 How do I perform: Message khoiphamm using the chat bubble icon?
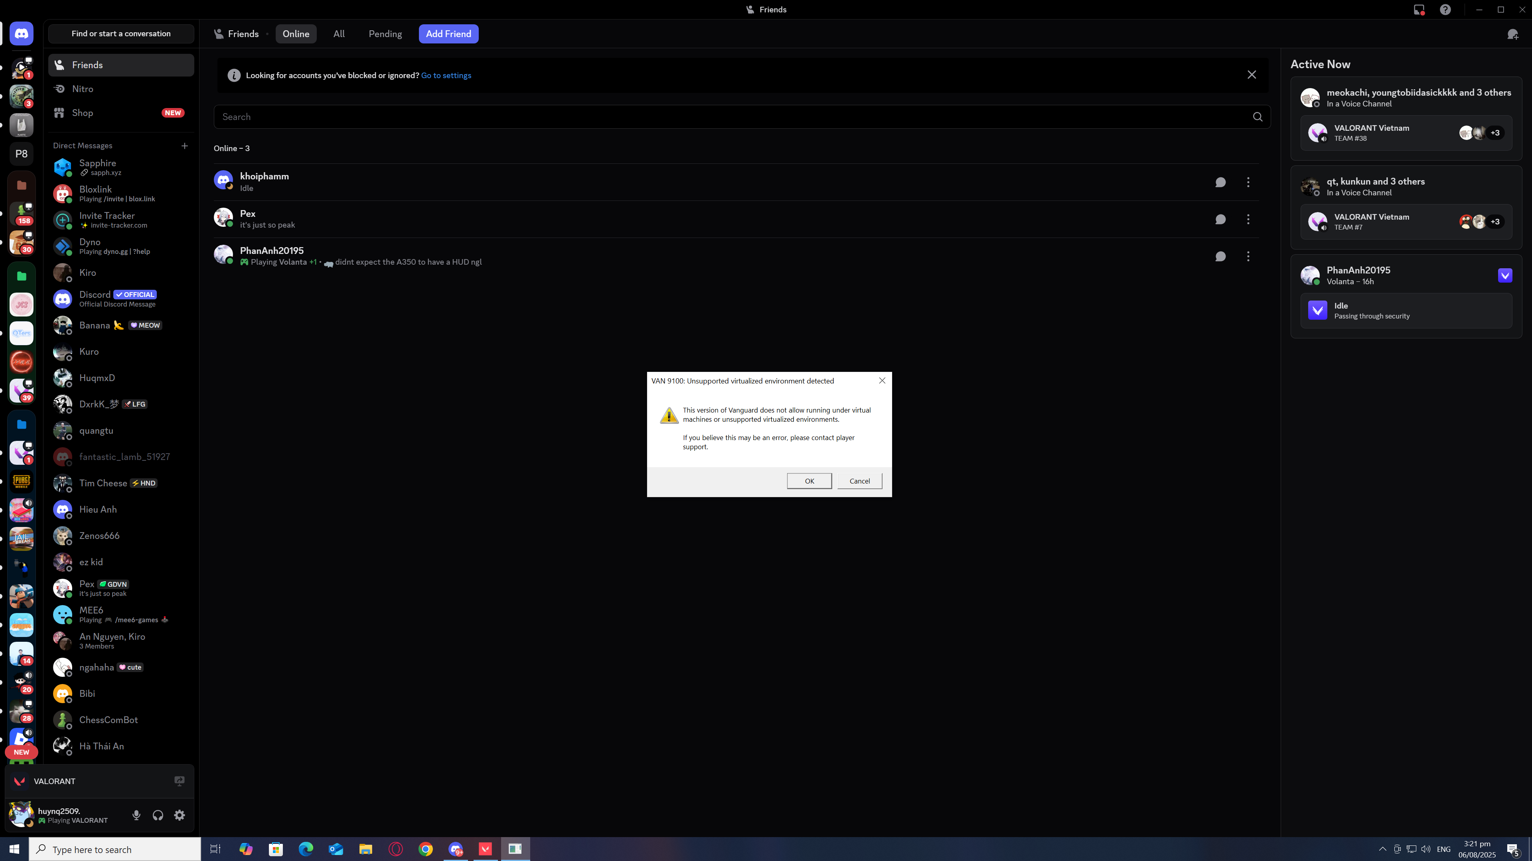click(x=1220, y=183)
